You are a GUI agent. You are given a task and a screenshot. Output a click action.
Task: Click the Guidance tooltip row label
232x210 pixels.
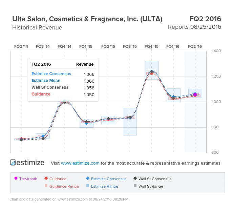coord(41,94)
